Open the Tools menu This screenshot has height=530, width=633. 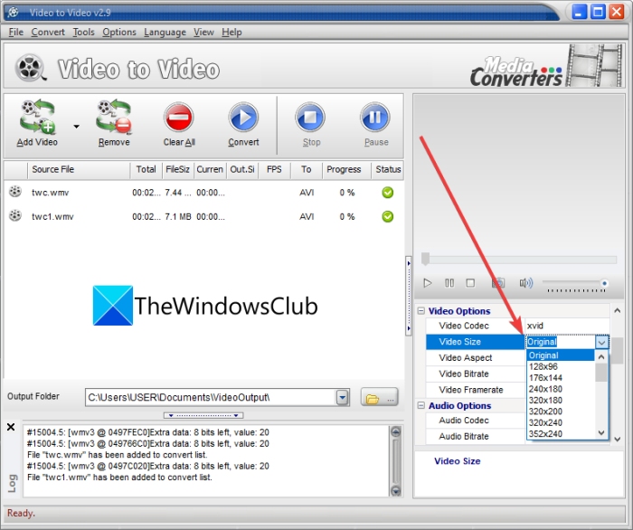point(83,32)
